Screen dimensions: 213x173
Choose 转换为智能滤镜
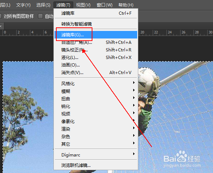tap(96, 24)
